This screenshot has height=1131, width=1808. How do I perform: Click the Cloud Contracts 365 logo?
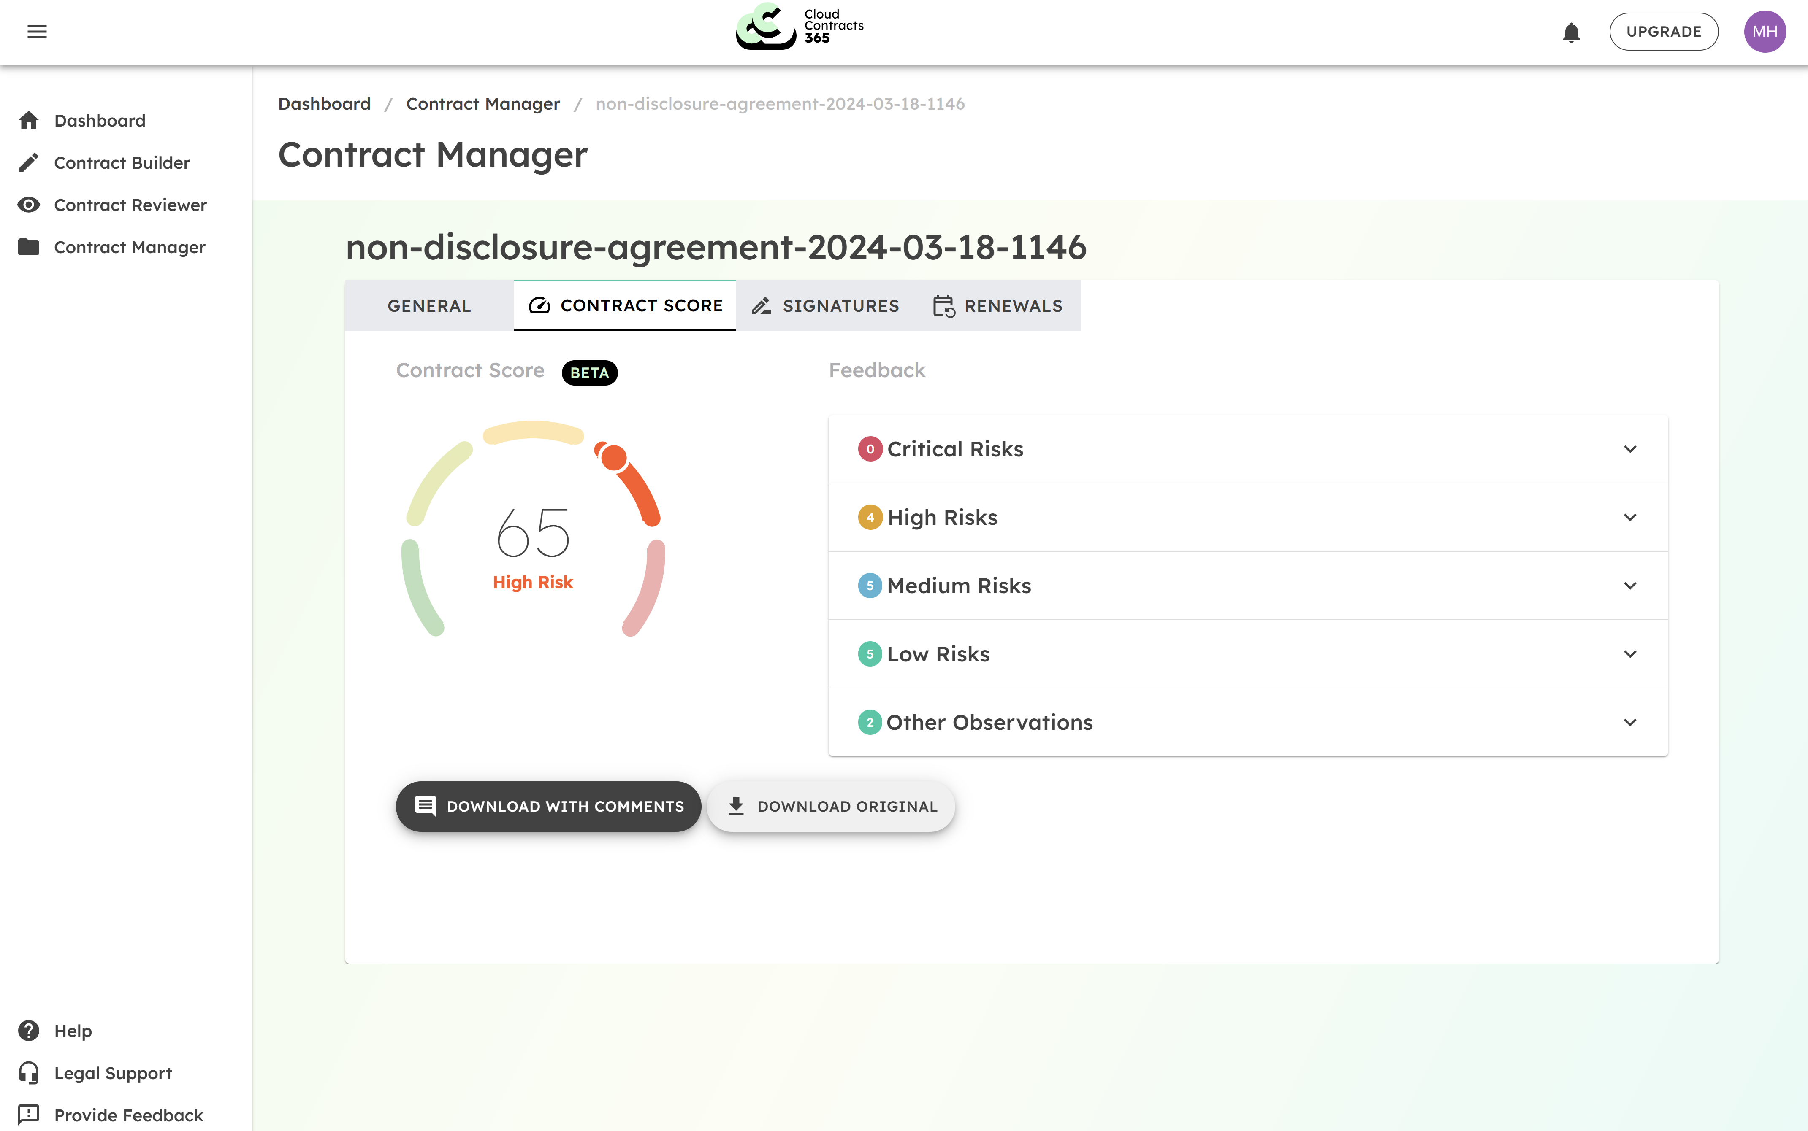(799, 27)
